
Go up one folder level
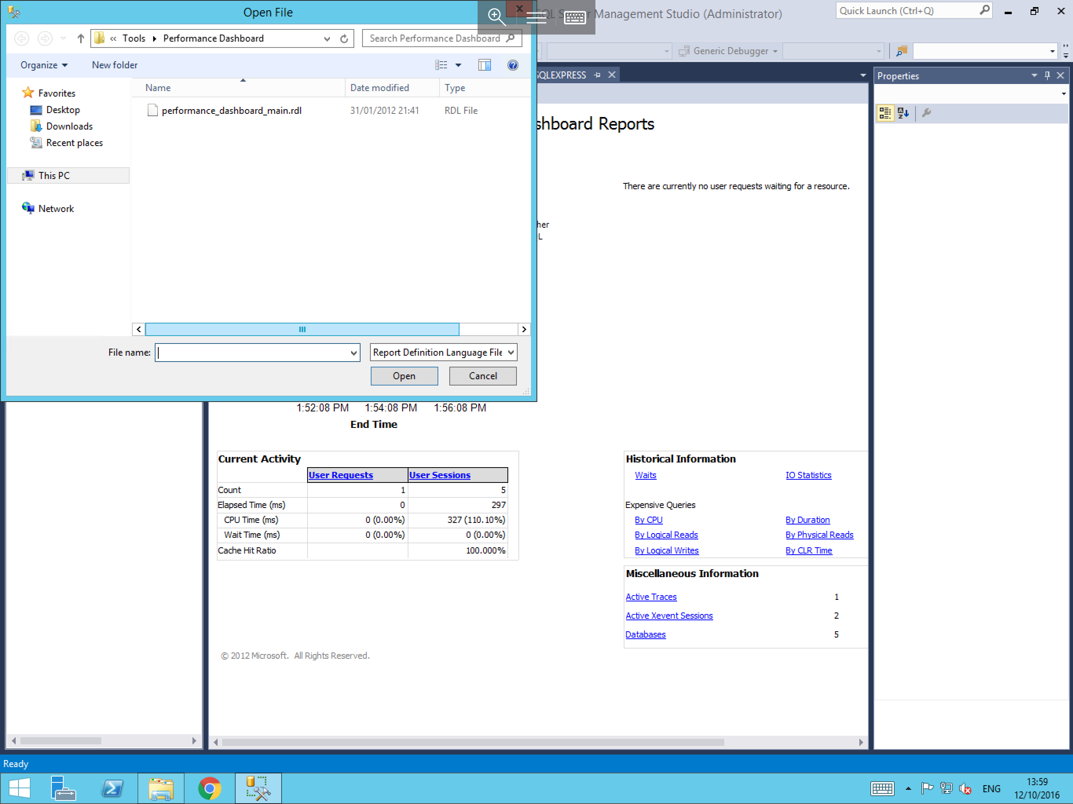[x=81, y=38]
